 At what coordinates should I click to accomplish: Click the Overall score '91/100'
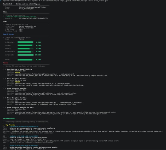[x=38, y=60]
